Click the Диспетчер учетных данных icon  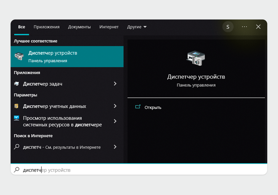click(16, 106)
